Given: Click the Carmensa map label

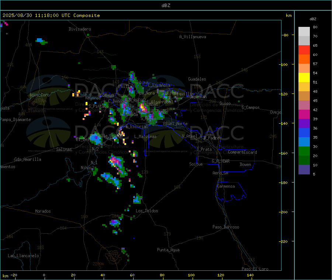Looking at the screenshot, I should (226, 186).
